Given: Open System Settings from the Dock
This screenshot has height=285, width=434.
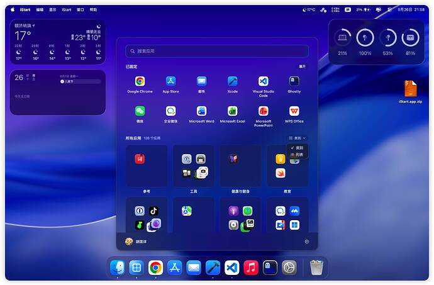Looking at the screenshot, I should (x=289, y=267).
